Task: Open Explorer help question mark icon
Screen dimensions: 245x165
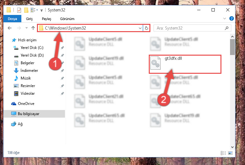Action: point(231,18)
